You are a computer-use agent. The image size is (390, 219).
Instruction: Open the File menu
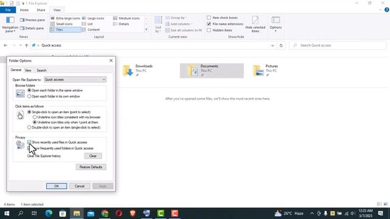tap(8, 10)
